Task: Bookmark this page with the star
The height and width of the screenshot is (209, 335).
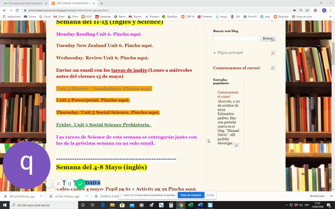Action: click(x=307, y=10)
